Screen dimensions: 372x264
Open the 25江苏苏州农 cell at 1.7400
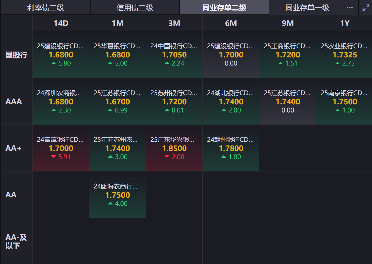[x=118, y=148]
